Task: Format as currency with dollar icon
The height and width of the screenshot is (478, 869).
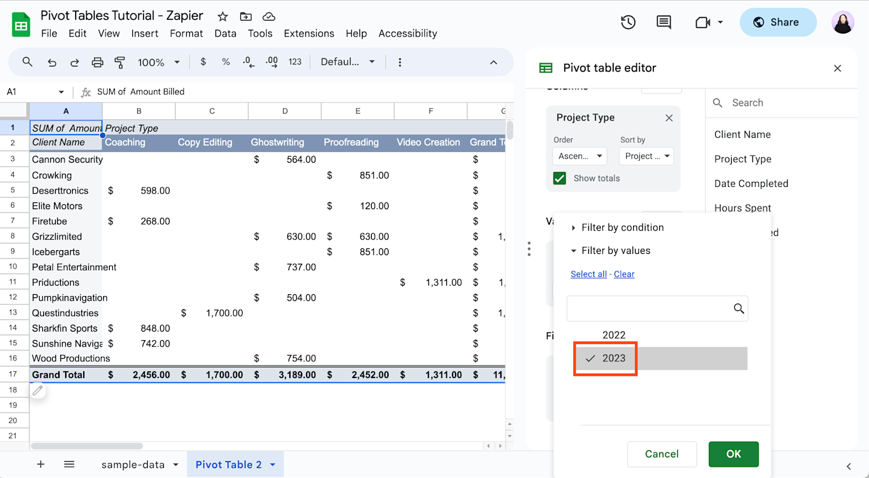Action: pos(203,62)
